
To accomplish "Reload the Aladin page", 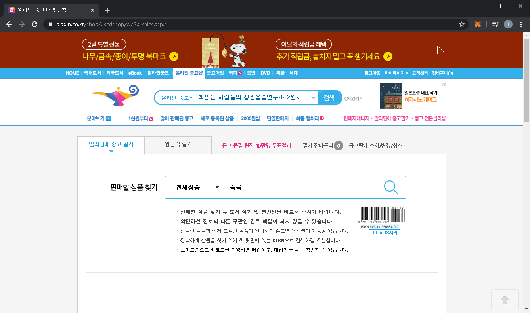I will click(x=34, y=24).
